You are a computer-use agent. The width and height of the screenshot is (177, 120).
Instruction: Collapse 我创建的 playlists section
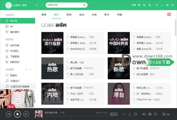[30, 69]
